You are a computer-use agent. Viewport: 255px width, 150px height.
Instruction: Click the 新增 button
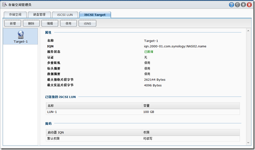13,23
